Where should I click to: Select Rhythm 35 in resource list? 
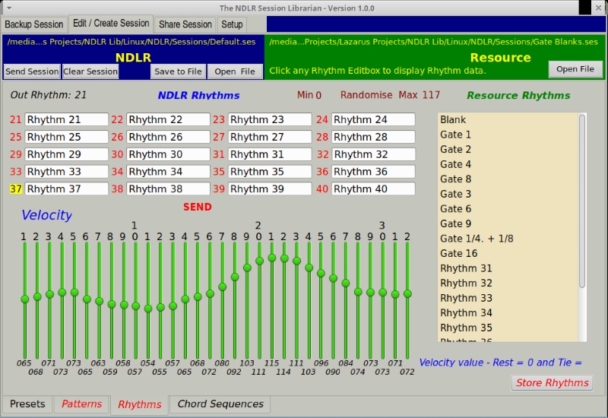click(508, 328)
